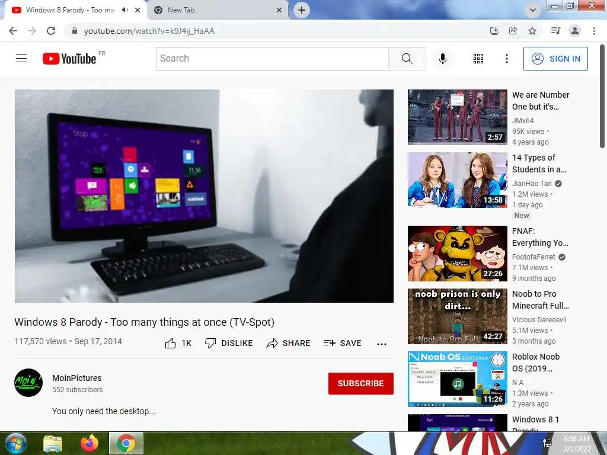Share this page icon in address bar
The width and height of the screenshot is (607, 455).
513,31
